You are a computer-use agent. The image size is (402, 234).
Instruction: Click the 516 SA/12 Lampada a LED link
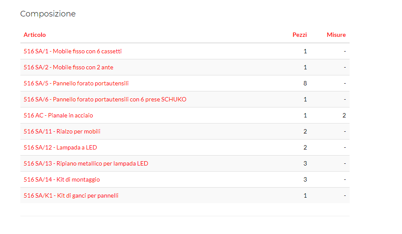tap(60, 147)
